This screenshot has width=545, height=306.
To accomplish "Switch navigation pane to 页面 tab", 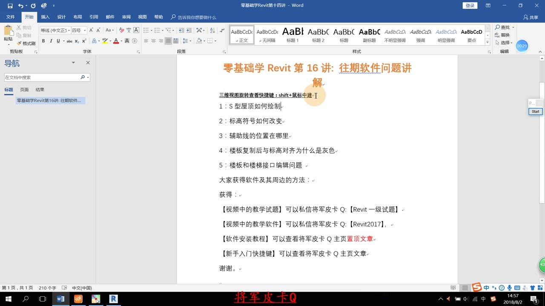I will tap(24, 90).
